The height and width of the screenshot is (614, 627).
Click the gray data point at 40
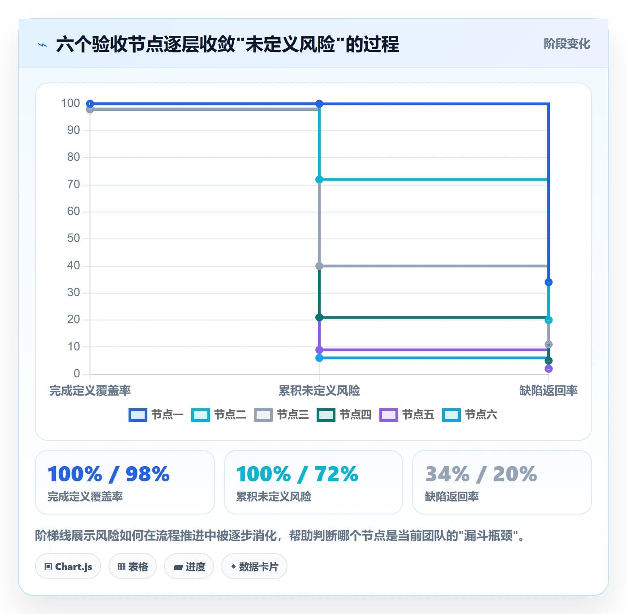coord(319,266)
